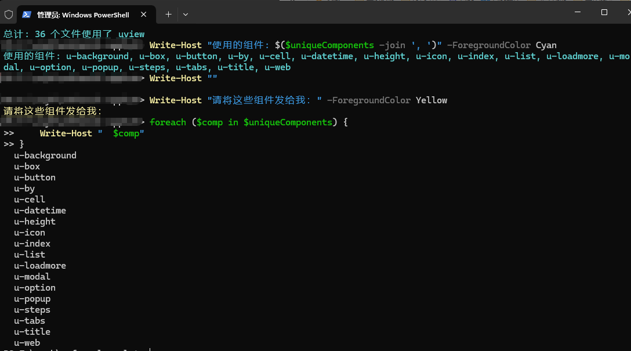Screen dimensions: 631x351
Task: Click the output line u-height
Action: point(35,222)
